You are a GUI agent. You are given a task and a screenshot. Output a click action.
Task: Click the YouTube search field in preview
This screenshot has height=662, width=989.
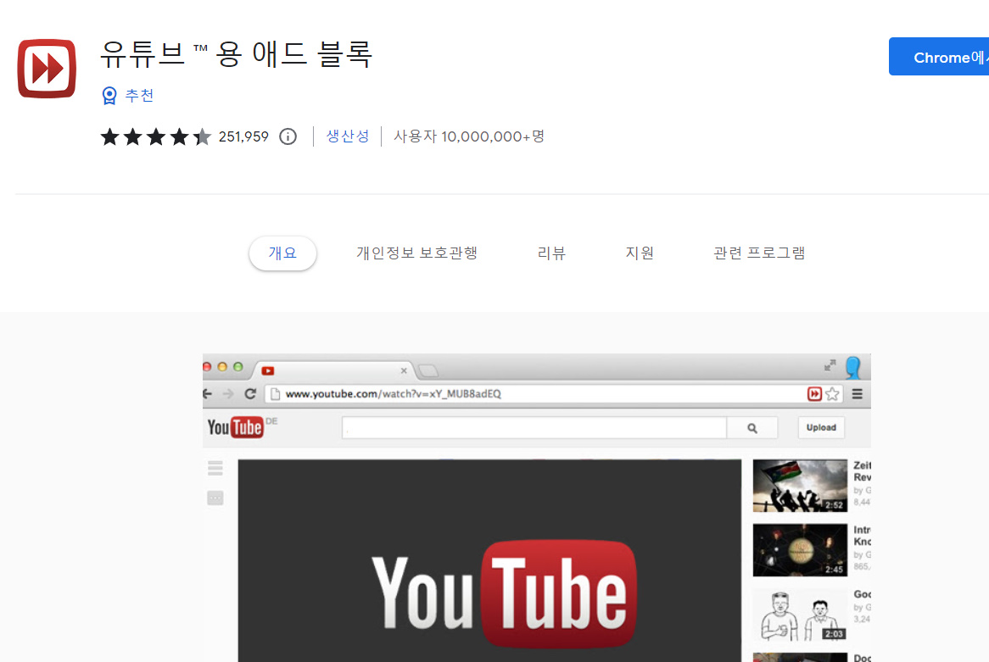click(x=534, y=427)
